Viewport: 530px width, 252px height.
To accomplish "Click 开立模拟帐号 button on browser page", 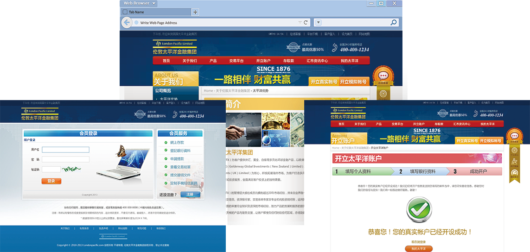I will tap(353, 82).
